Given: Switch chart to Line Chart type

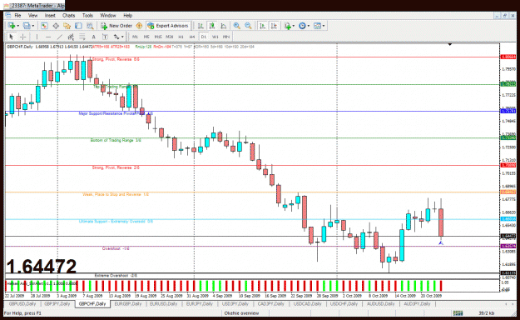Looking at the screenshot, I should pos(224,26).
